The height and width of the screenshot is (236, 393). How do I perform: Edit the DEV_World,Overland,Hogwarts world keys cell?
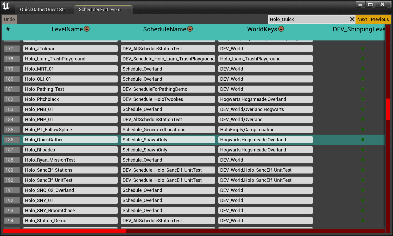[x=265, y=109]
